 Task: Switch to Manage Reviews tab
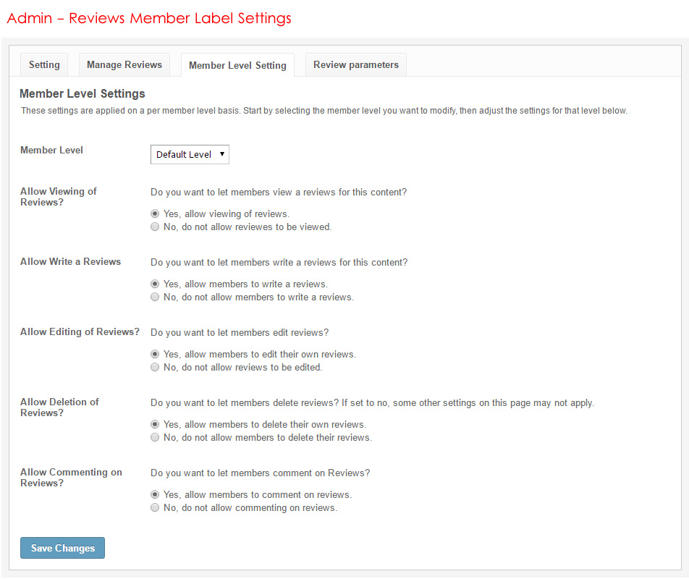click(124, 64)
